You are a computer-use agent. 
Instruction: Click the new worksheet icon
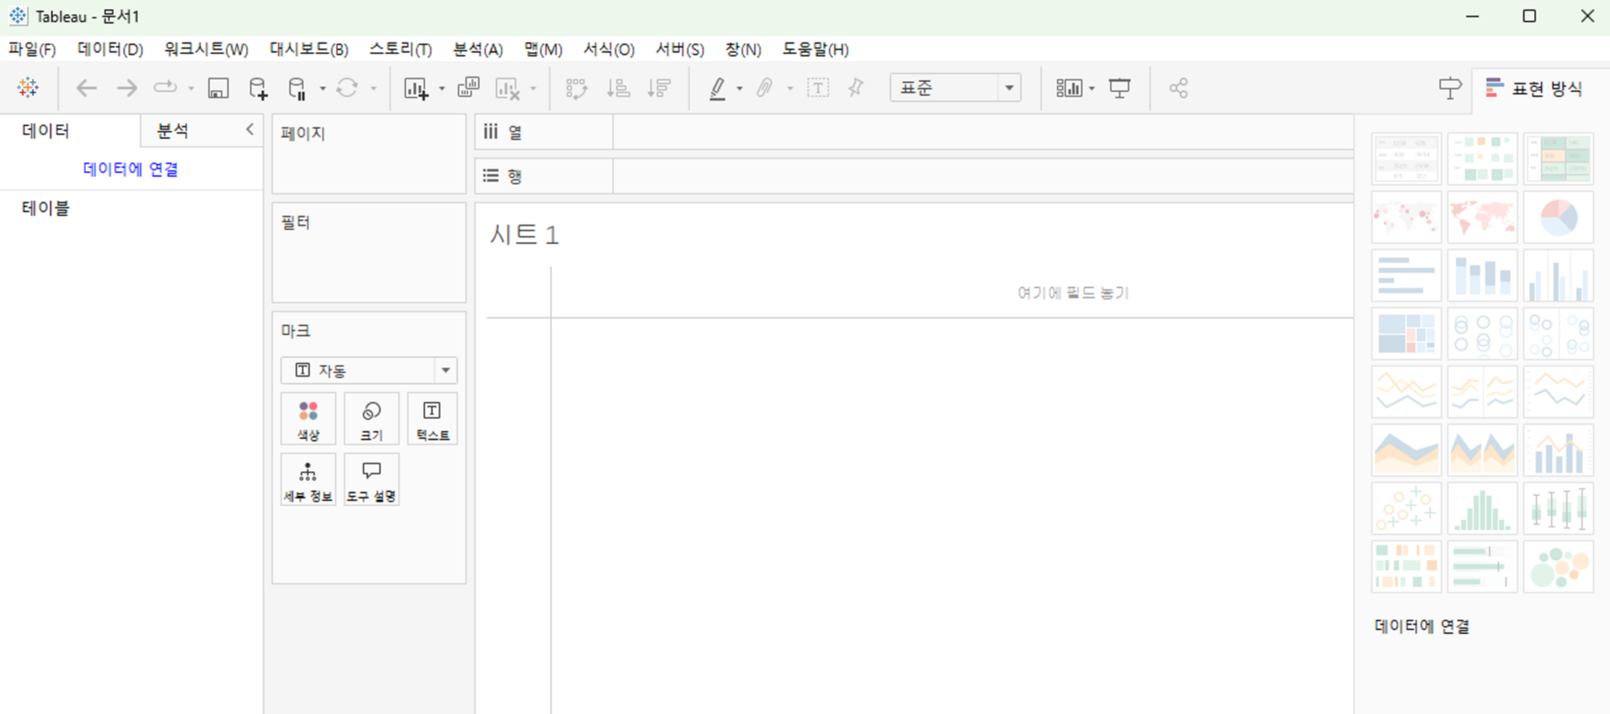(x=417, y=88)
